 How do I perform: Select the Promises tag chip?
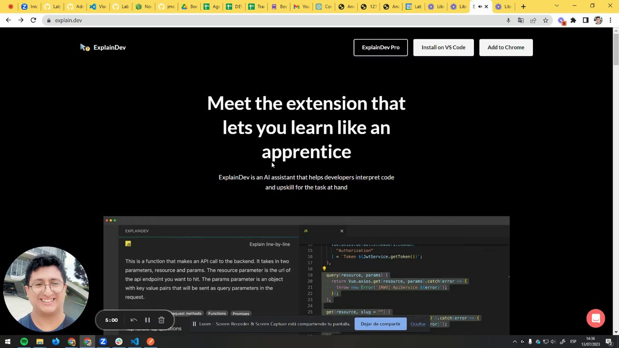pos(240,314)
